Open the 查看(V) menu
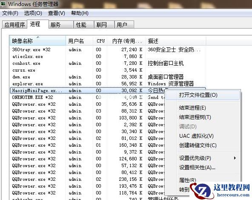 [x=57, y=13]
